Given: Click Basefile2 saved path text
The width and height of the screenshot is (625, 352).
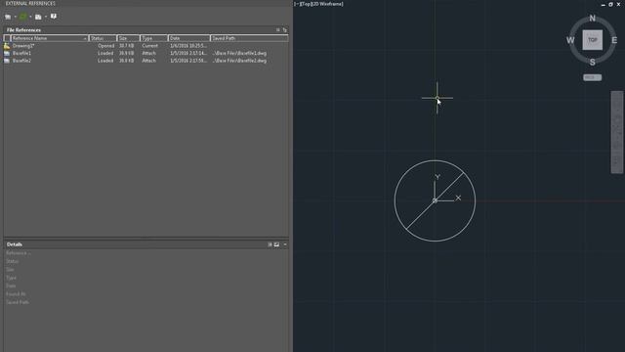Looking at the screenshot, I should point(239,61).
